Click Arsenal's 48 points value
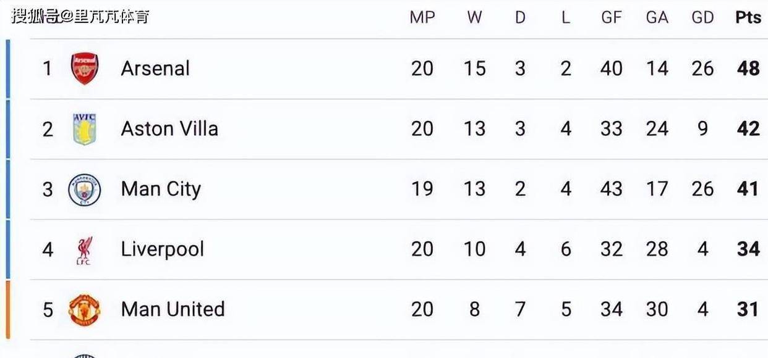This screenshot has height=358, width=768. click(x=748, y=69)
